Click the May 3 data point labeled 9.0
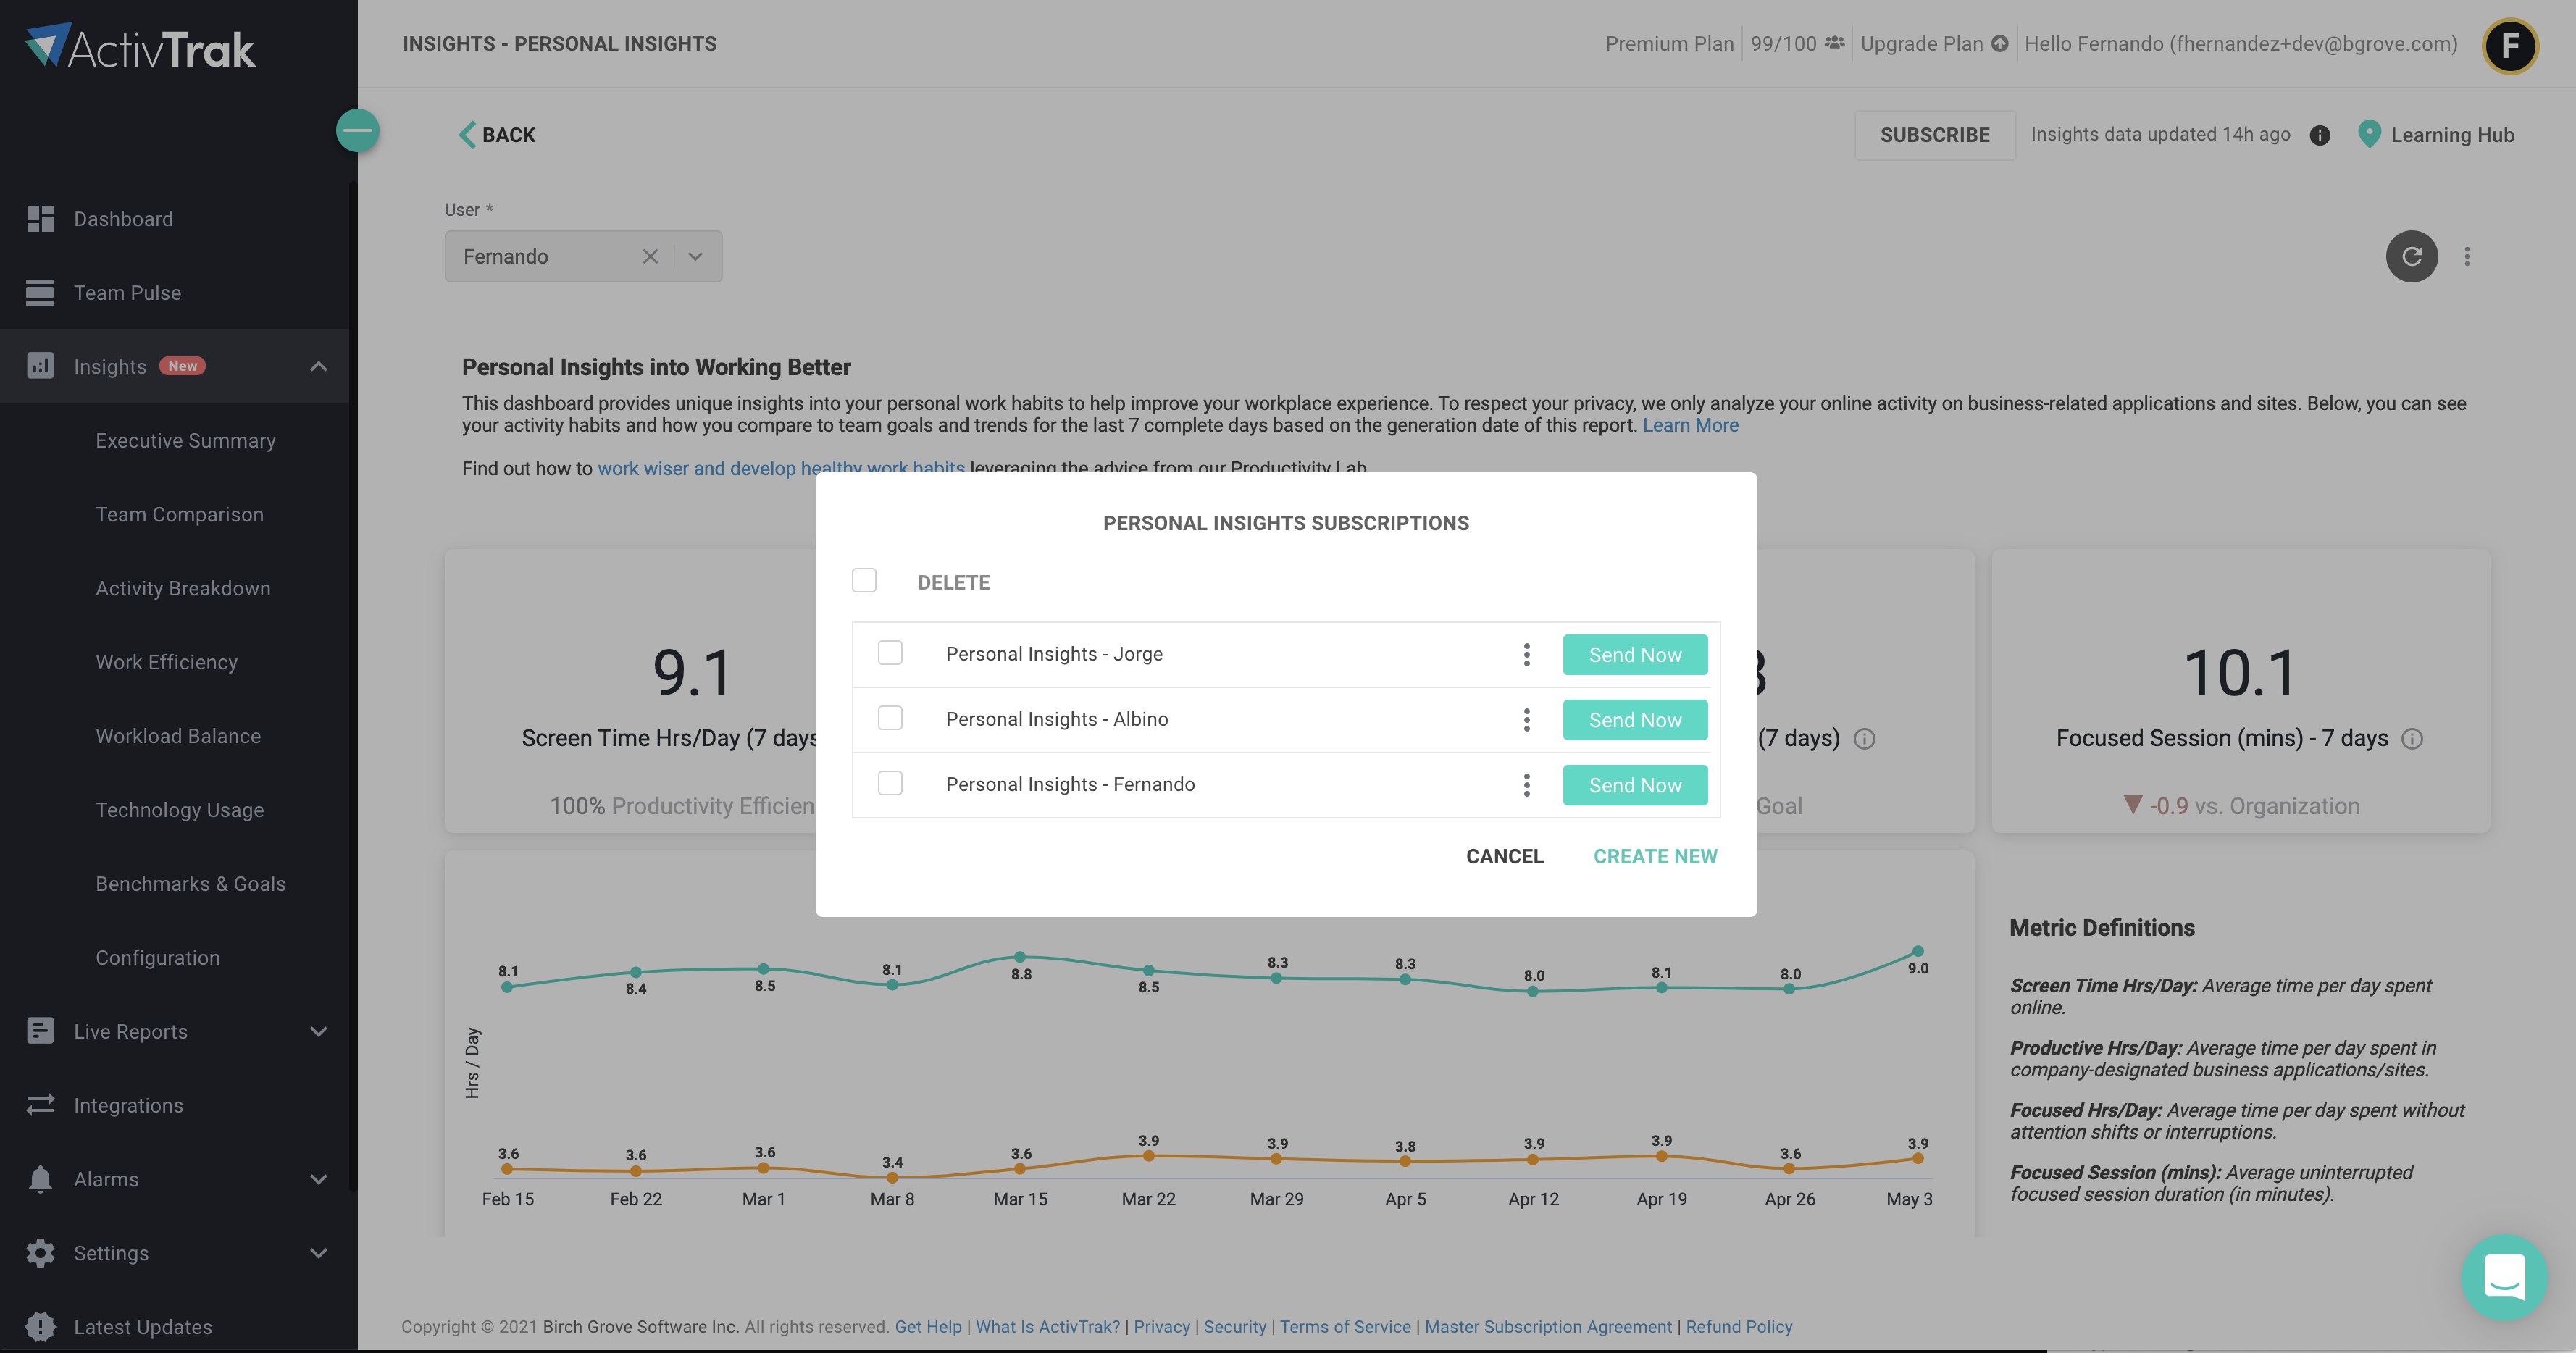This screenshot has height=1353, width=2576. (1917, 951)
